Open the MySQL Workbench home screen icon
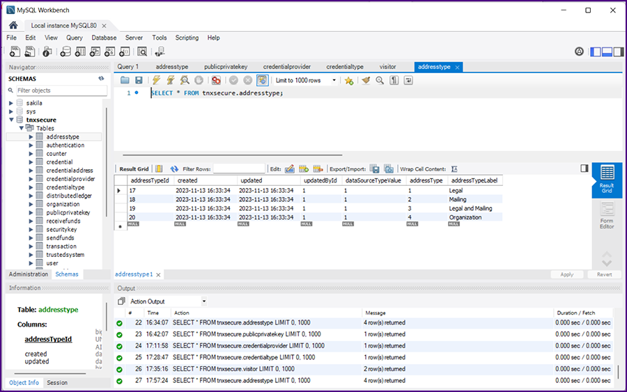Screen dimensions: 627x392 point(13,25)
